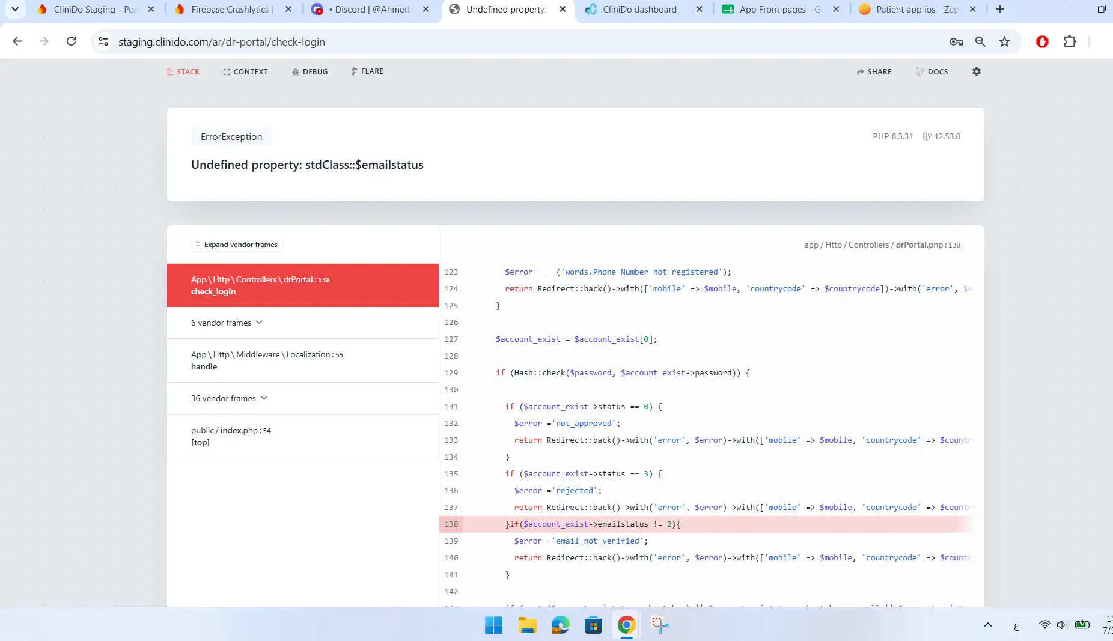The image size is (1113, 641).
Task: Open the settings gear in error page header
Action: (x=976, y=71)
